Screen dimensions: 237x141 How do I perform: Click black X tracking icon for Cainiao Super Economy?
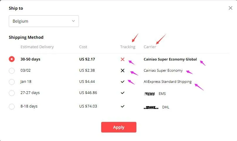coord(123,70)
